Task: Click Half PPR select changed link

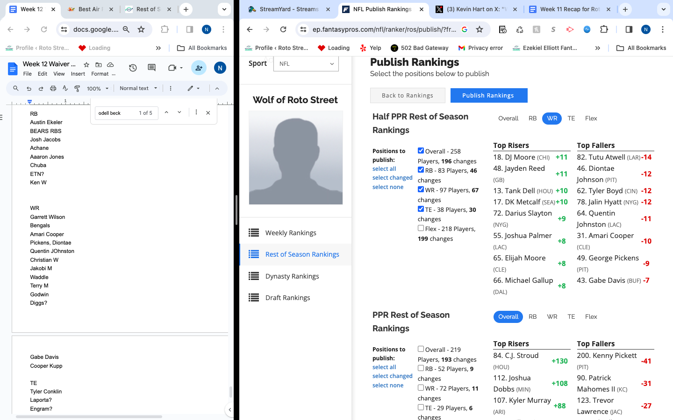Action: point(393,178)
